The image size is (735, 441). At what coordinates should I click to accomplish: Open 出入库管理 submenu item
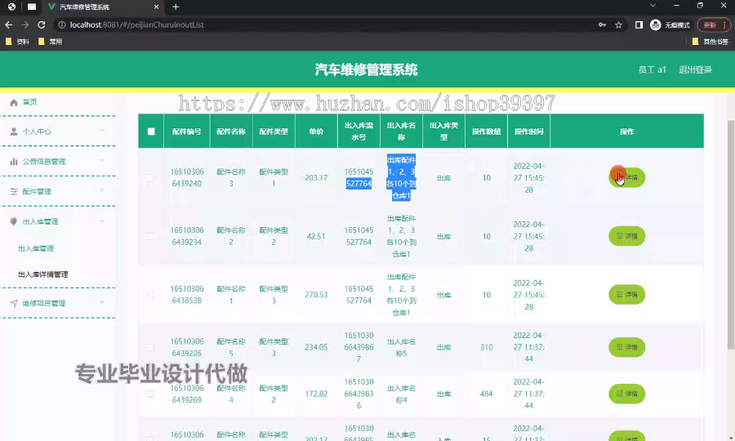pyautogui.click(x=36, y=248)
